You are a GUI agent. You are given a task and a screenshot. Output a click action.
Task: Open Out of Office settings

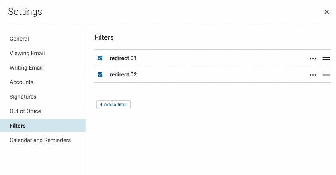[x=25, y=111]
